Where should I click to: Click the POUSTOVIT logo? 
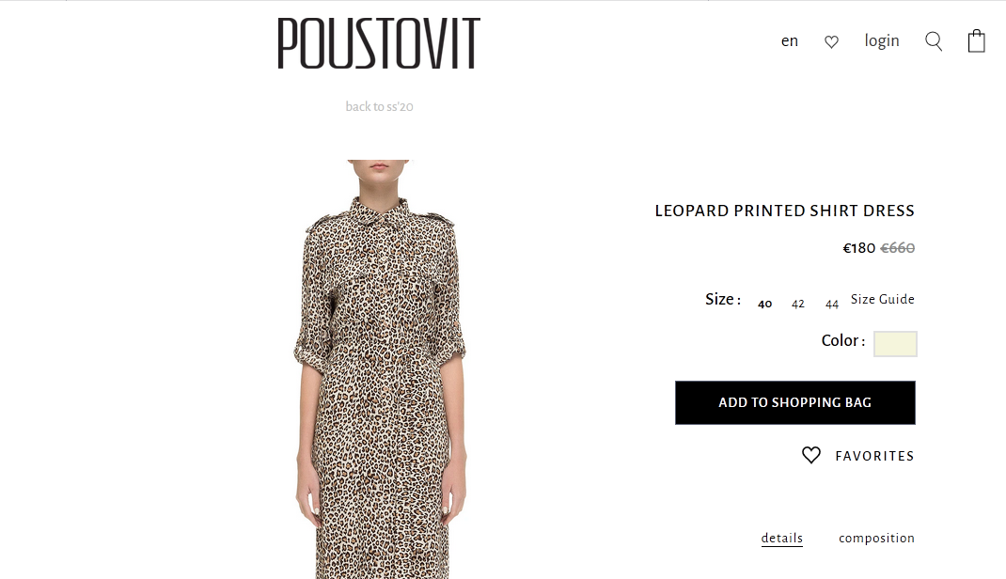click(x=379, y=44)
